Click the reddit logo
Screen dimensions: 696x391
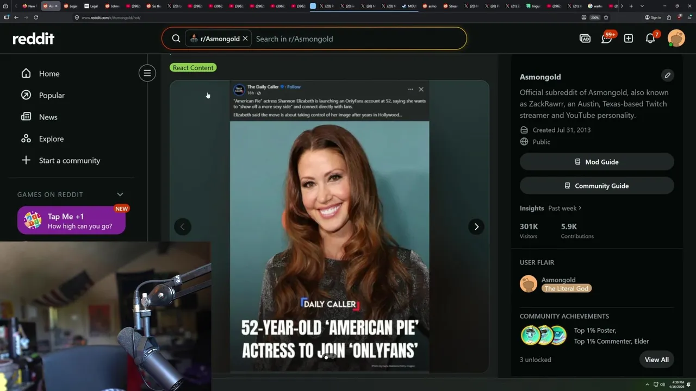pos(34,39)
